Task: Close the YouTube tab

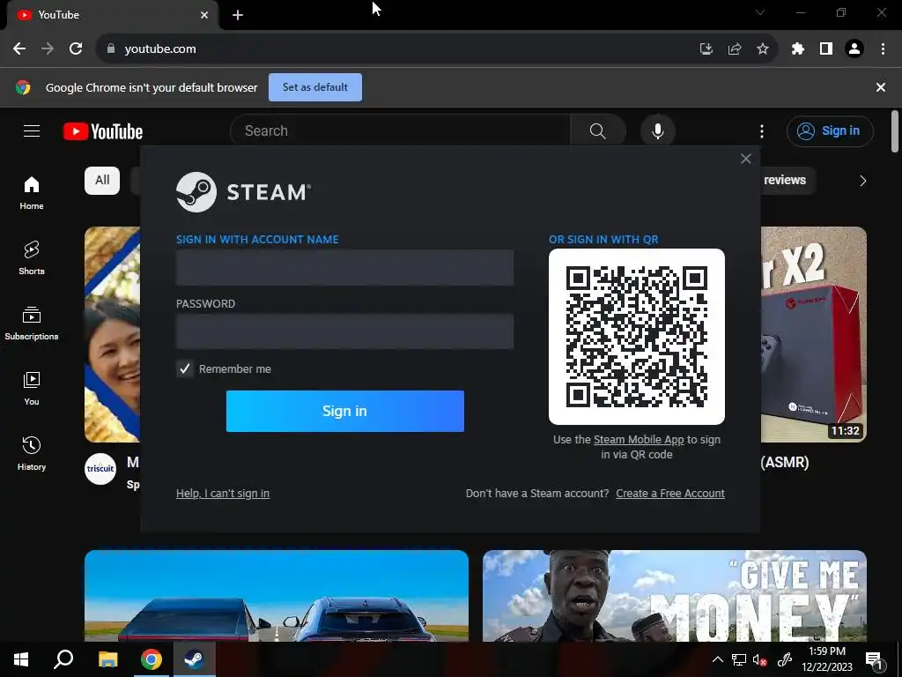Action: pos(204,15)
